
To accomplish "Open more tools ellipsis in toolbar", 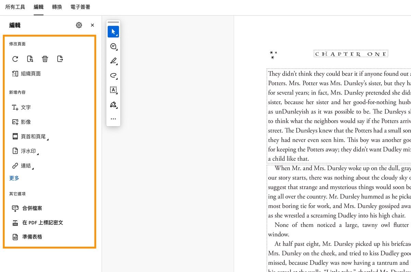I will pos(113,119).
